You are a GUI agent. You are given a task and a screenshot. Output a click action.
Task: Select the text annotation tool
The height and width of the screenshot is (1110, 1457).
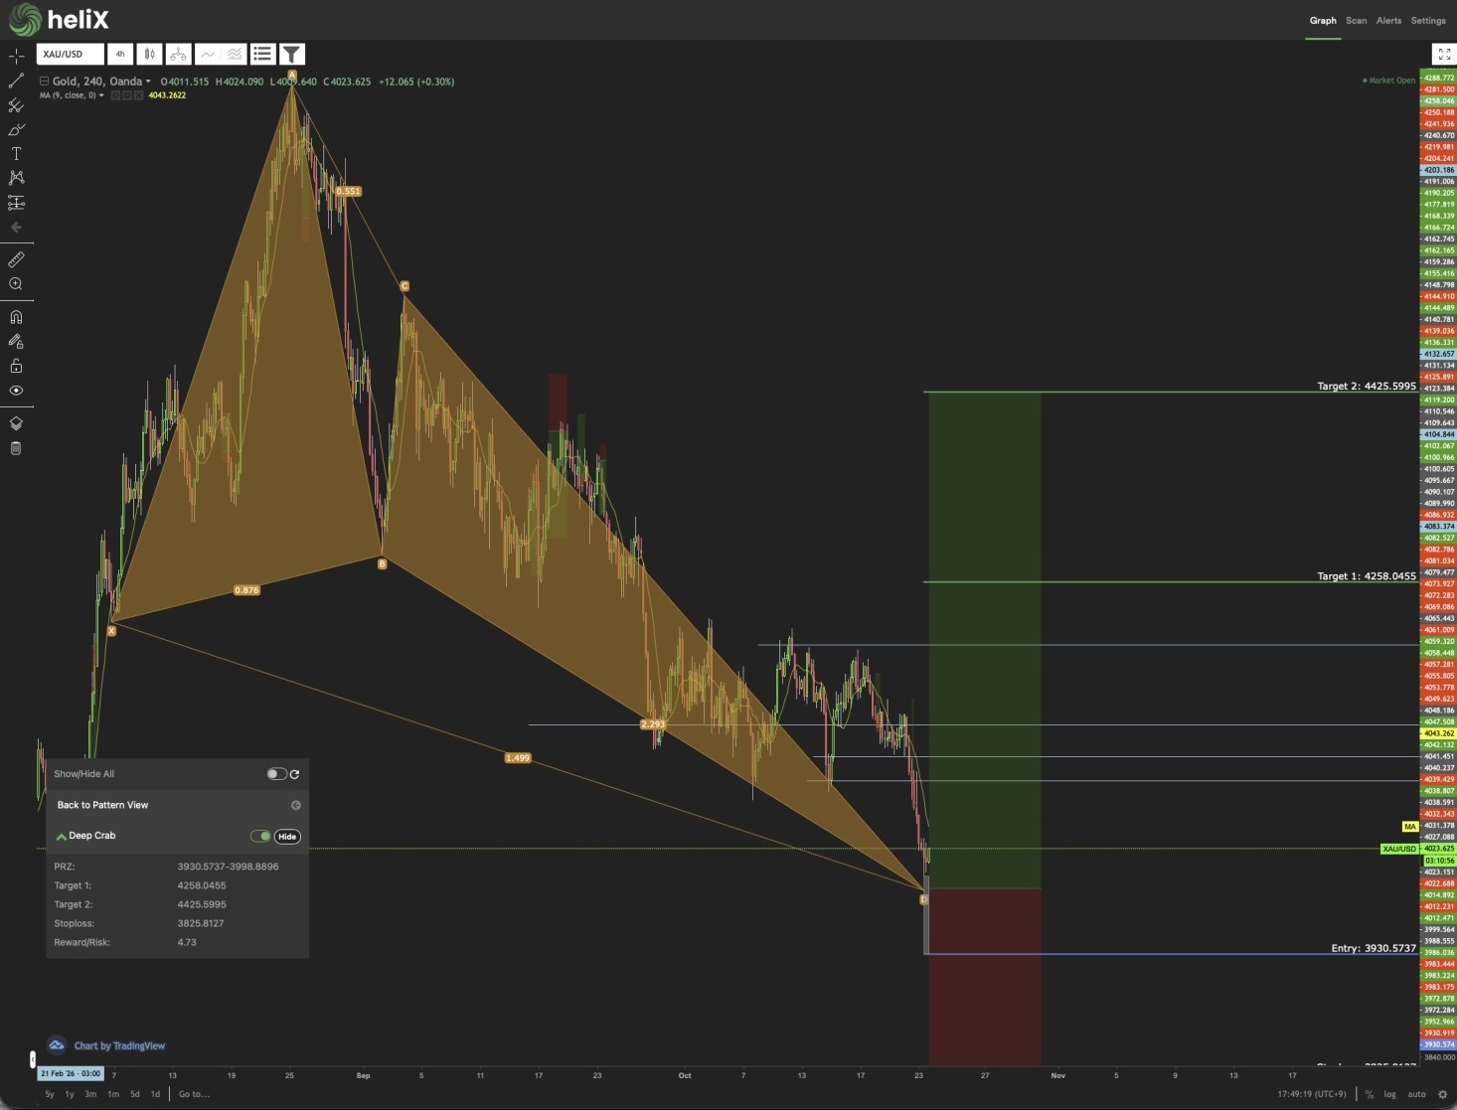(16, 153)
